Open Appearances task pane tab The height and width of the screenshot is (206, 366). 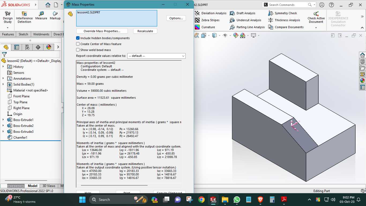363,80
